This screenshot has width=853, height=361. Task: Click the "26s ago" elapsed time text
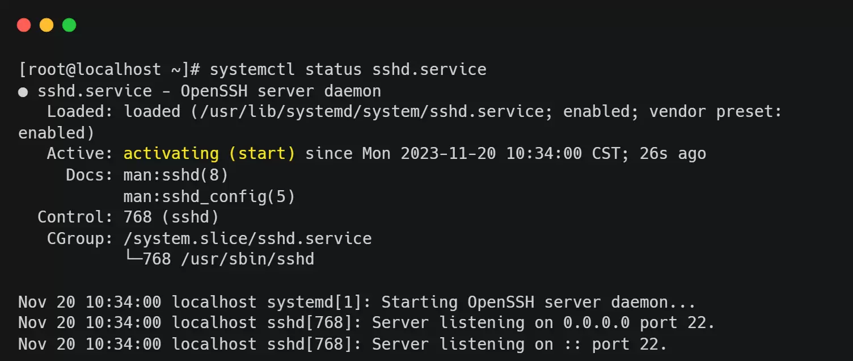pyautogui.click(x=673, y=154)
